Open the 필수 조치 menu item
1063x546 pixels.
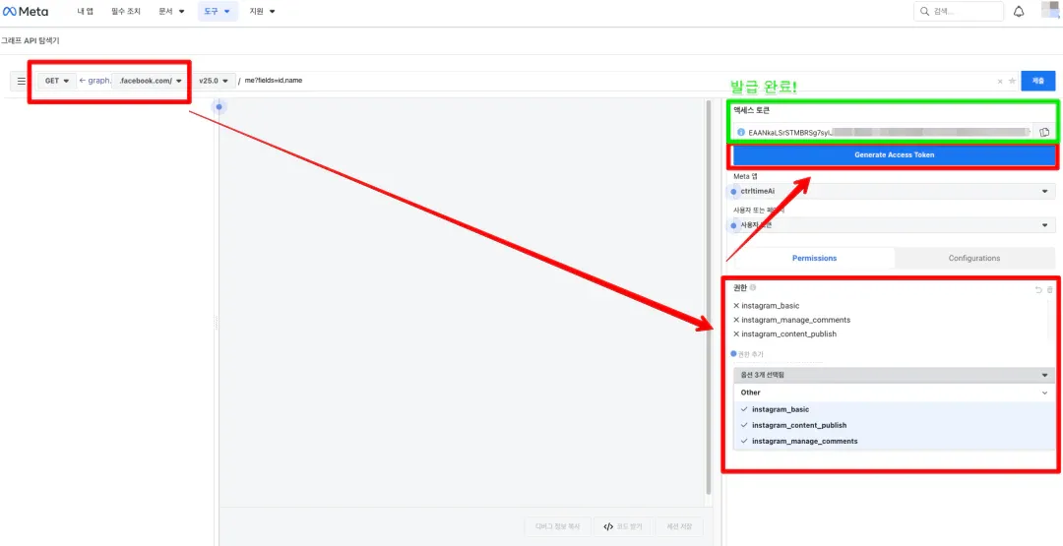[x=126, y=12]
